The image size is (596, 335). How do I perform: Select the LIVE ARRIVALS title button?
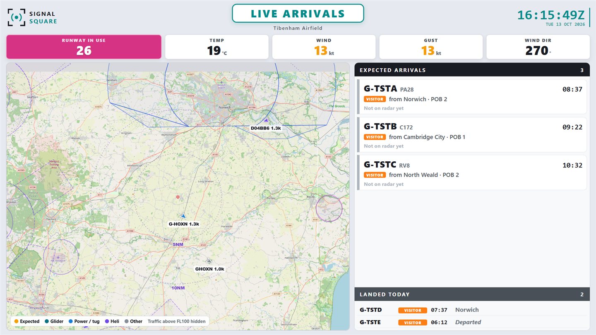(x=298, y=13)
